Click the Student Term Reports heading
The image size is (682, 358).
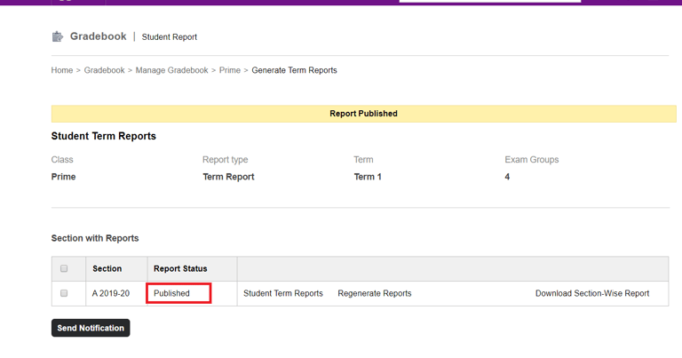(x=104, y=136)
